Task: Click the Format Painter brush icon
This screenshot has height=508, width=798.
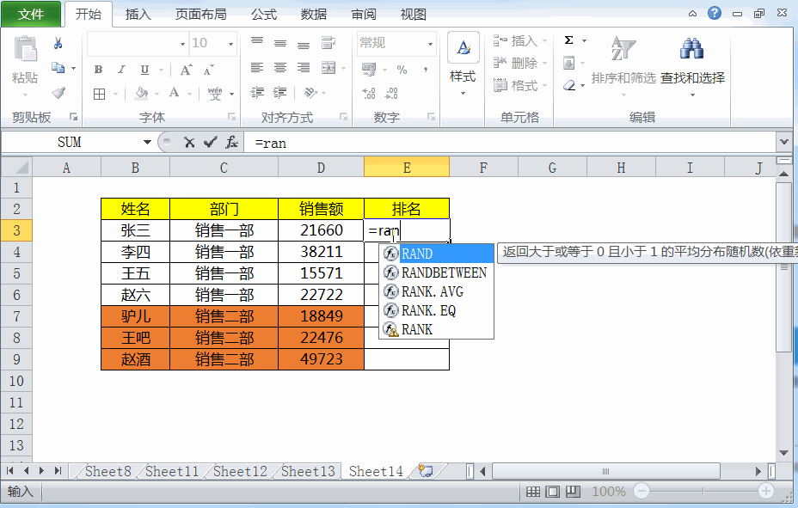Action: click(x=58, y=93)
